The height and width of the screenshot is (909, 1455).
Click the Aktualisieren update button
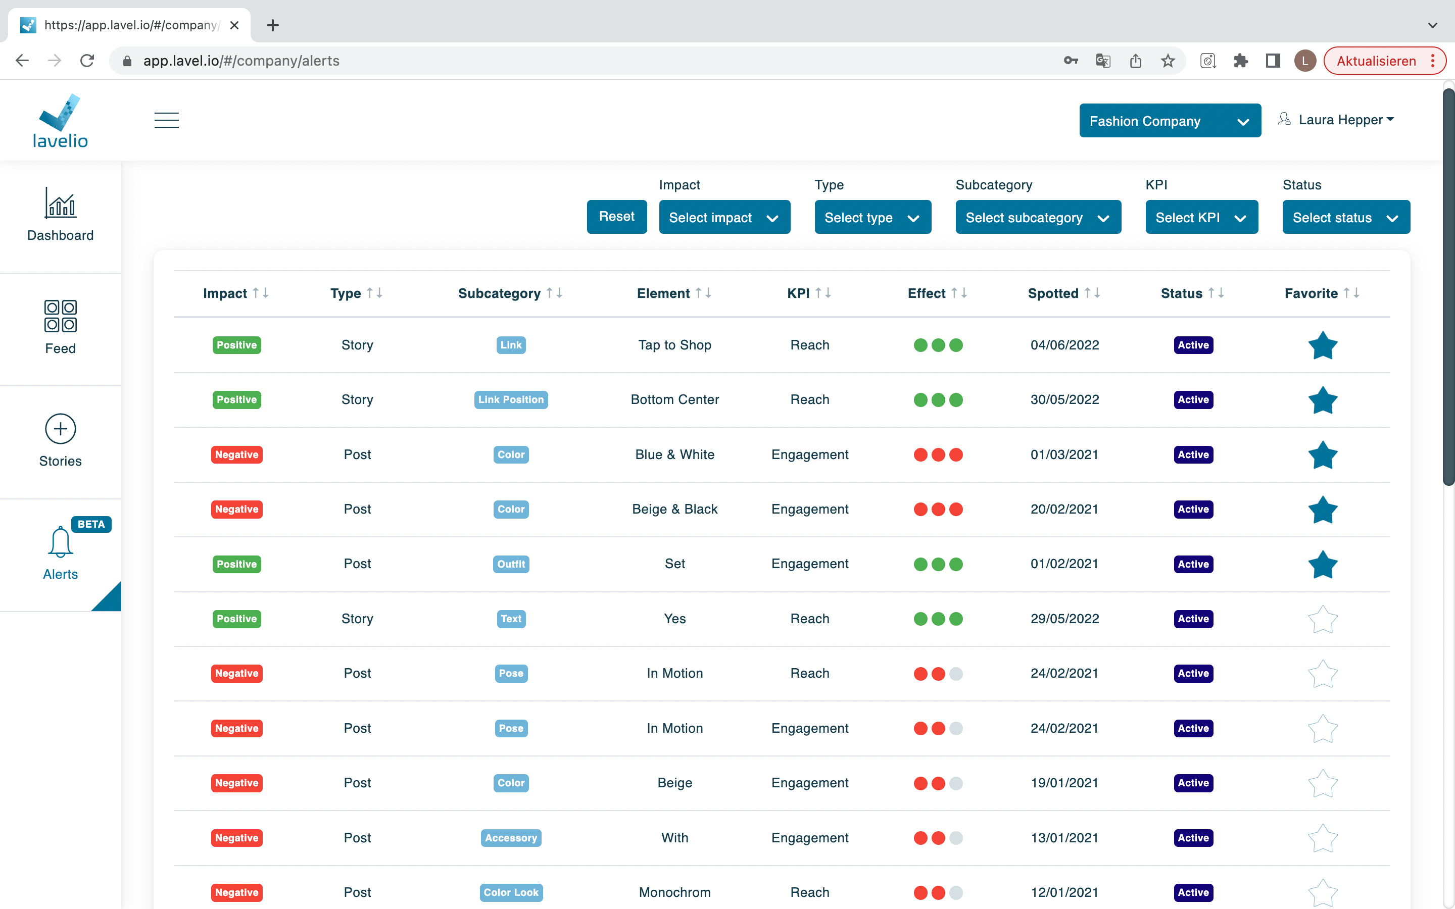tap(1376, 61)
